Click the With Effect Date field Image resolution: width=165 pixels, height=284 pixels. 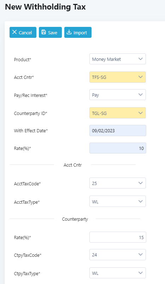pyautogui.click(x=118, y=131)
